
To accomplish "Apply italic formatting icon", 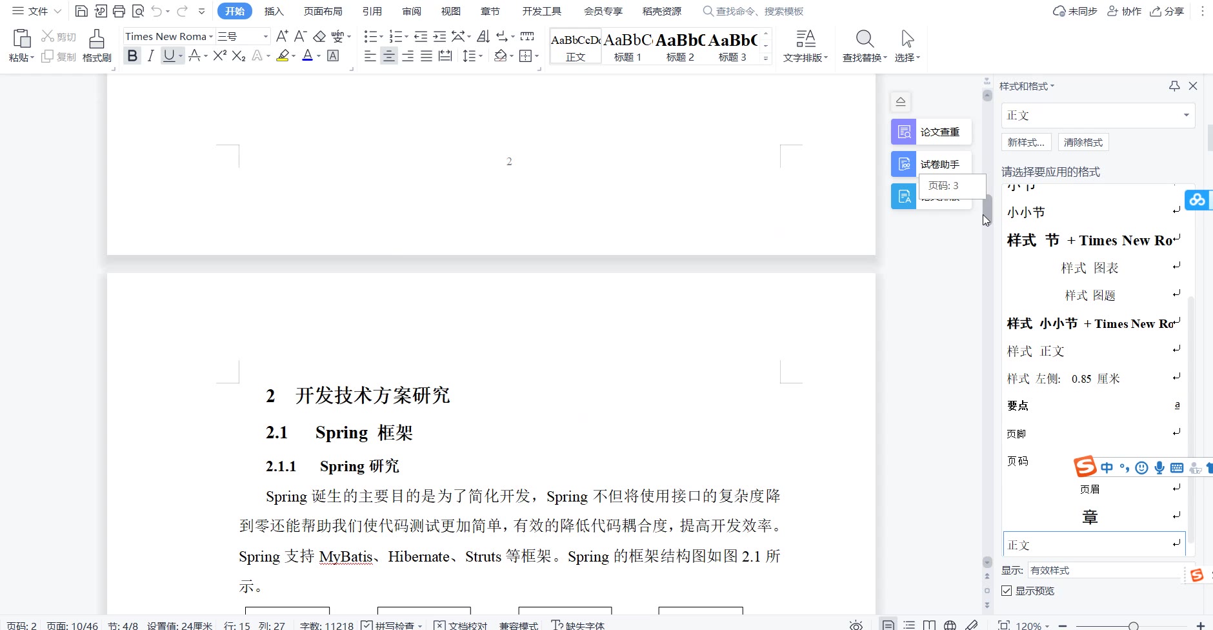I will pyautogui.click(x=150, y=56).
